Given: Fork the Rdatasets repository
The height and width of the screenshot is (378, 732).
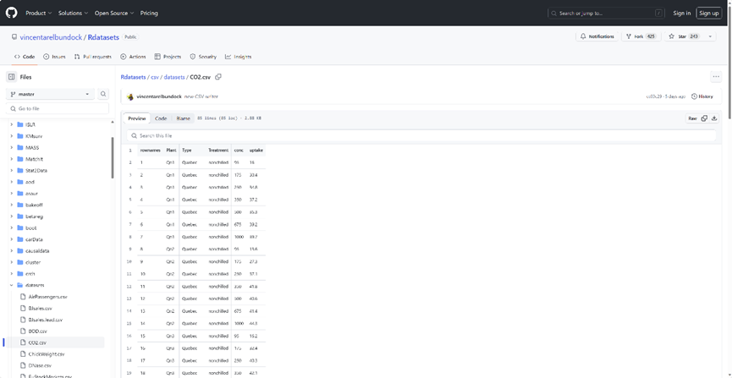Looking at the screenshot, I should 641,36.
